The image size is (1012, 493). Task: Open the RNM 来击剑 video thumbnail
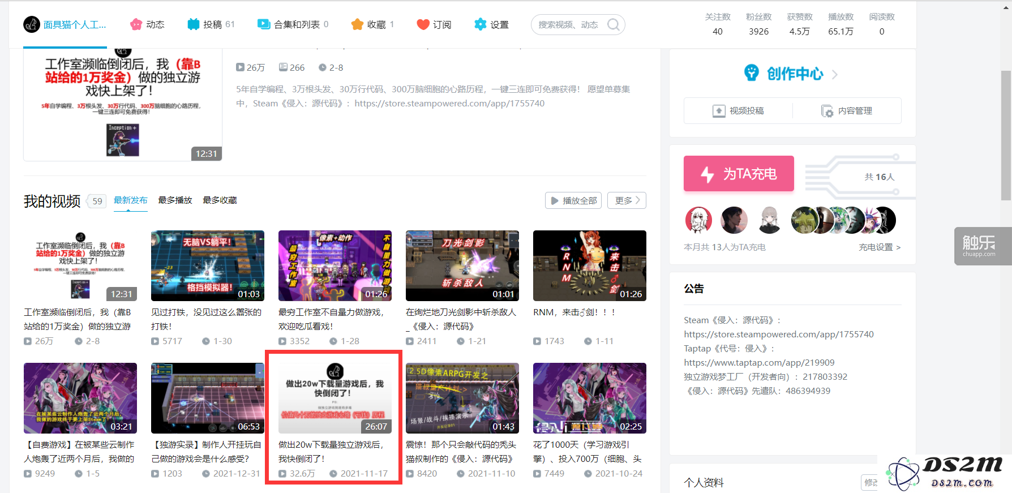pos(590,265)
